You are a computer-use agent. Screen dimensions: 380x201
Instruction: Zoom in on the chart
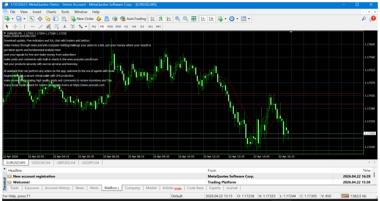(177, 18)
